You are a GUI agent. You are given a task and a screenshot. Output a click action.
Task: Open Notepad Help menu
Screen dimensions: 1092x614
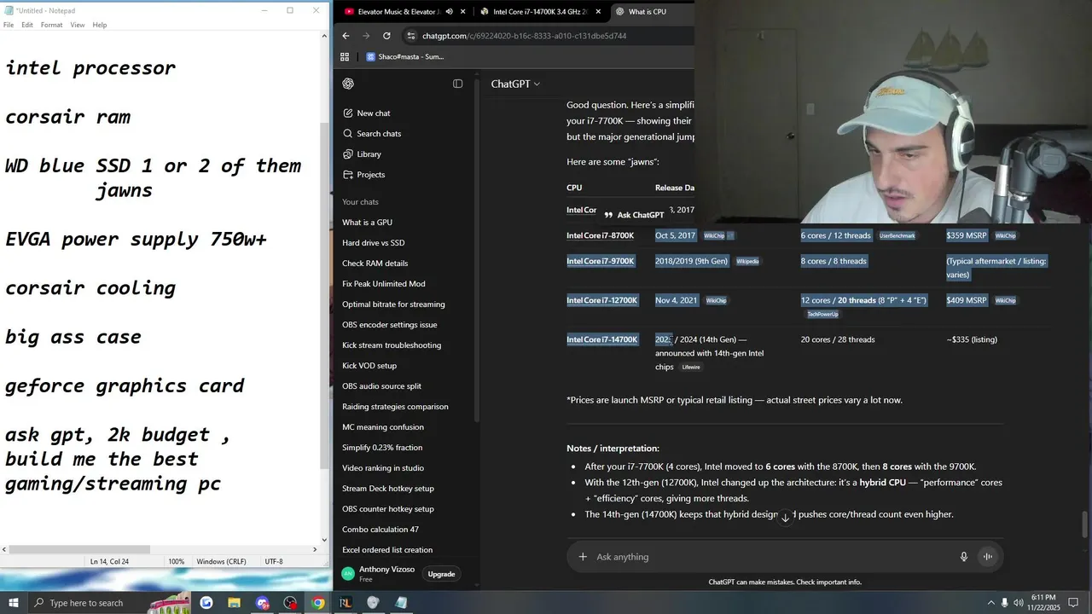100,25
